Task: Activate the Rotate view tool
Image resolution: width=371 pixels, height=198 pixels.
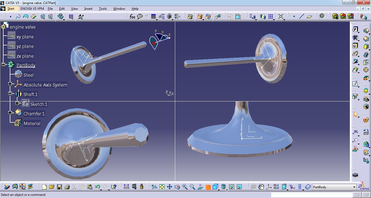Action: point(177,187)
